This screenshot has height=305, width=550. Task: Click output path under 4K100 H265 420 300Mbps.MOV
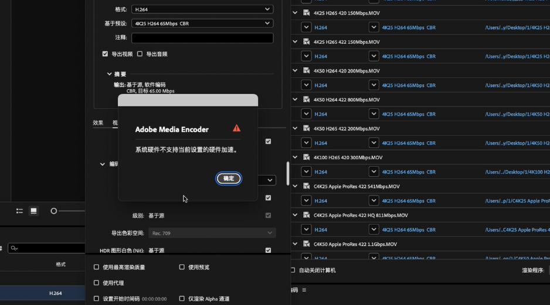tap(517, 172)
